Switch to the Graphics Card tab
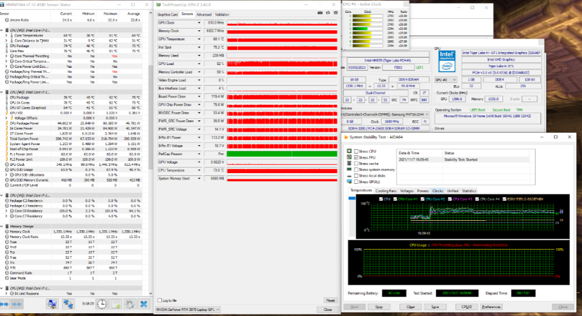The height and width of the screenshot is (316, 582). click(x=167, y=14)
